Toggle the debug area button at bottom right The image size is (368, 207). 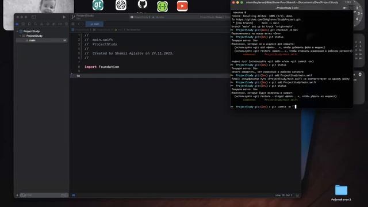297,195
